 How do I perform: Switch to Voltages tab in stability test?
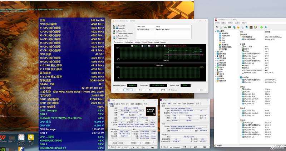point(138,42)
